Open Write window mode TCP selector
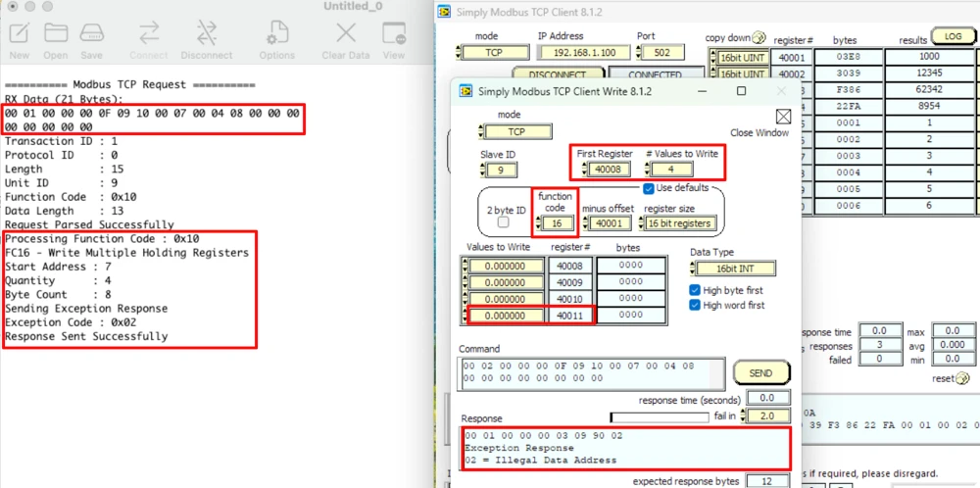980x488 pixels. (x=515, y=132)
